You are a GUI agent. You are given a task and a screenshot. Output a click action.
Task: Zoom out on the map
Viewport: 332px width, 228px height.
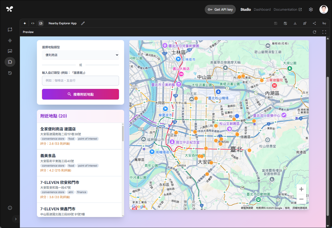(x=301, y=199)
